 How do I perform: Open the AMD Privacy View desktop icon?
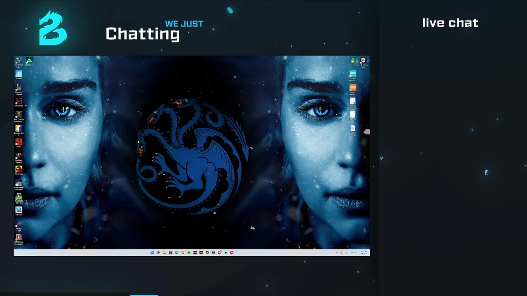tap(363, 62)
